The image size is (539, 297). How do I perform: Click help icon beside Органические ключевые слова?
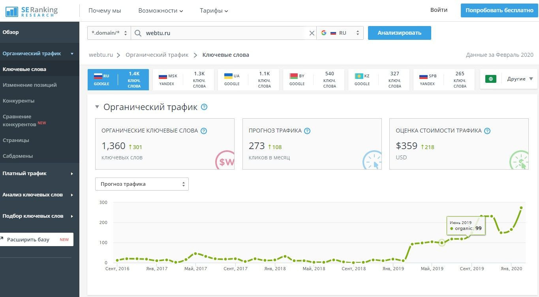tap(204, 131)
